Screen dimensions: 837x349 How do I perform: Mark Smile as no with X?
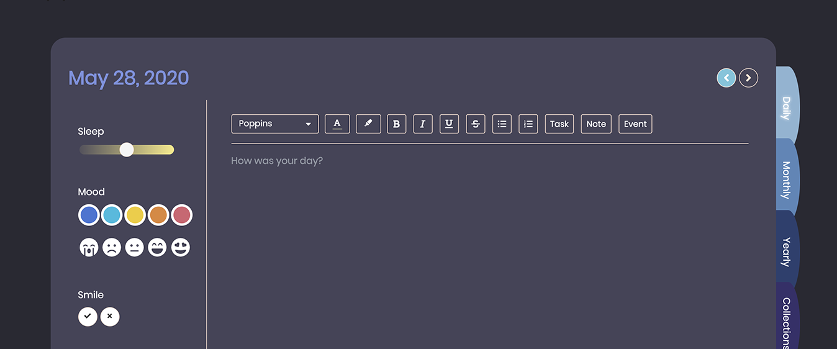110,317
